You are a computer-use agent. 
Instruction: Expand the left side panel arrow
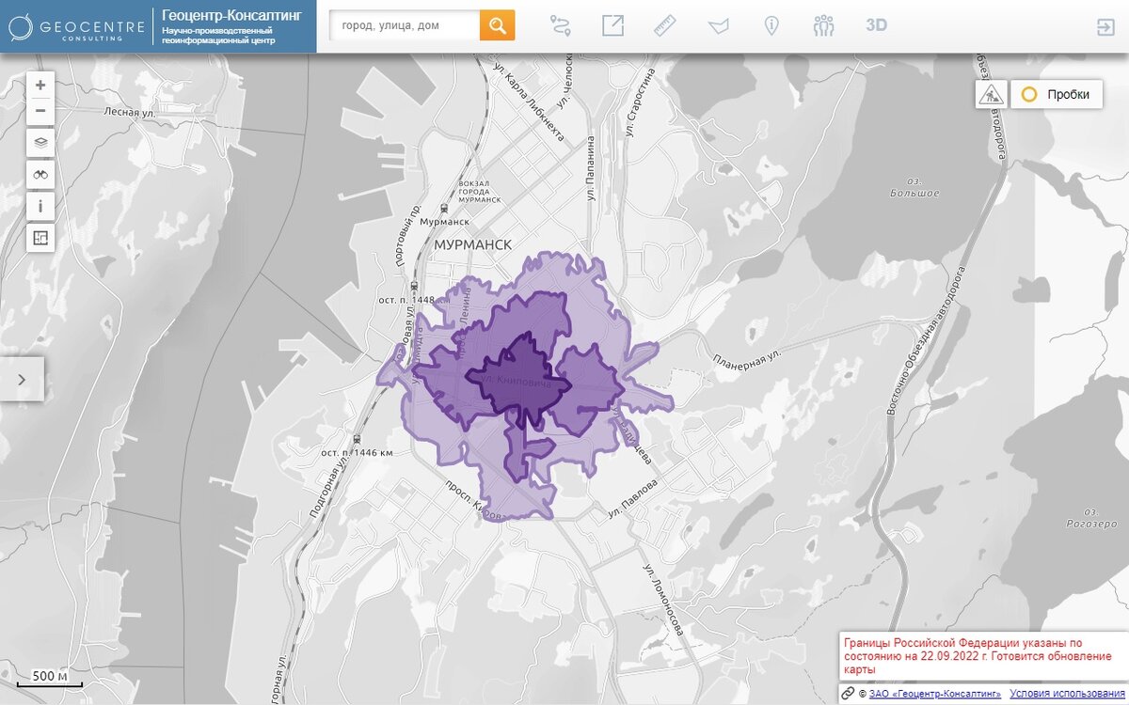tap(22, 379)
